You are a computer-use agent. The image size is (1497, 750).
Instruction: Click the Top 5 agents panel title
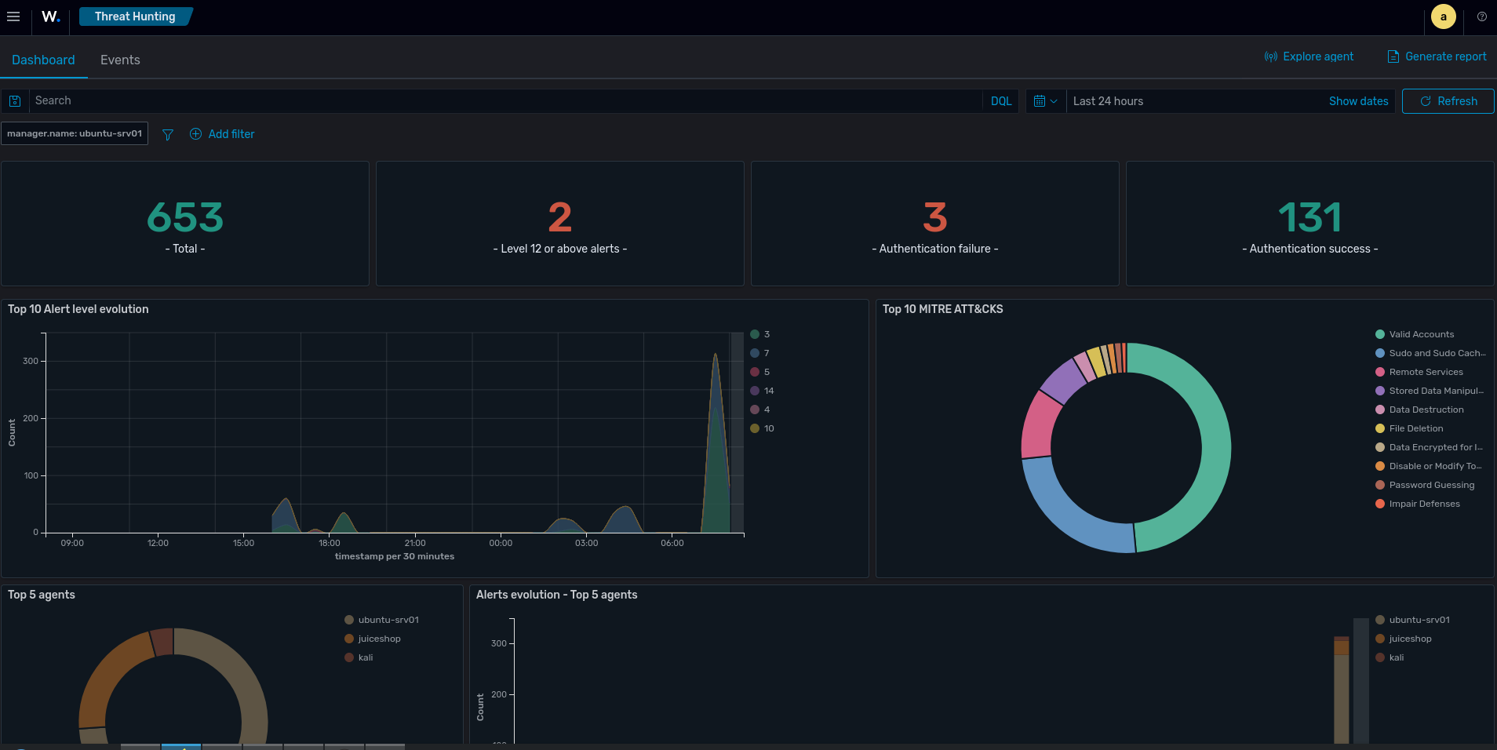click(x=42, y=595)
